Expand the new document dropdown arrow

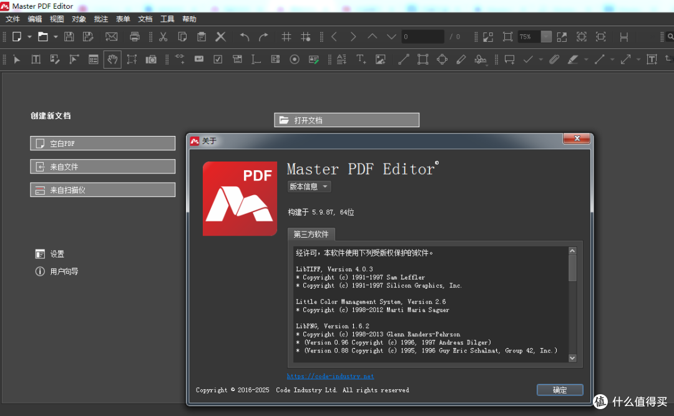pos(28,37)
